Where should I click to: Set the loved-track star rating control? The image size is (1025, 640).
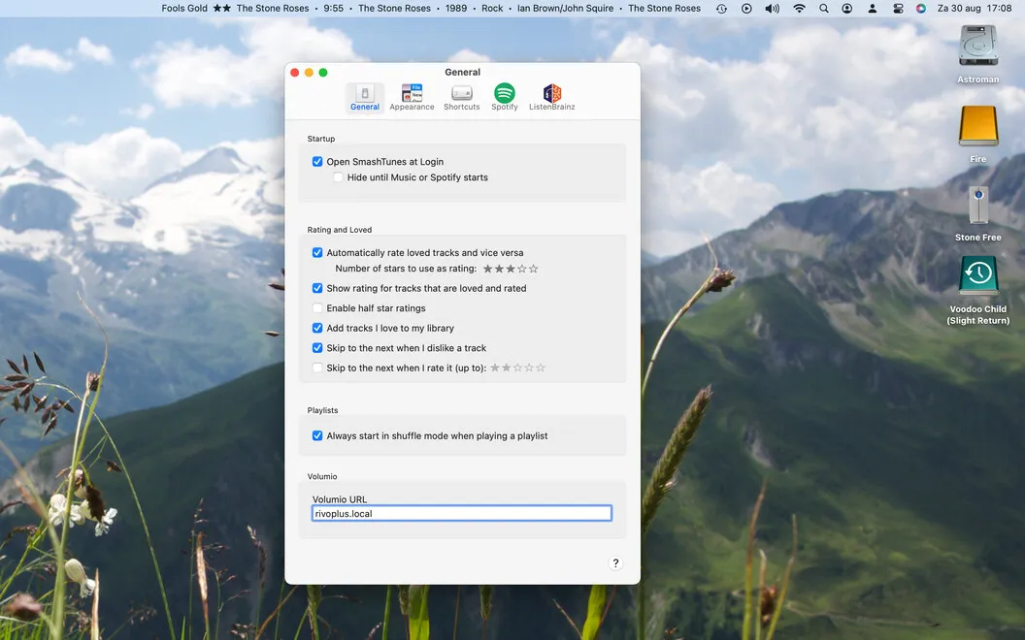pyautogui.click(x=511, y=269)
